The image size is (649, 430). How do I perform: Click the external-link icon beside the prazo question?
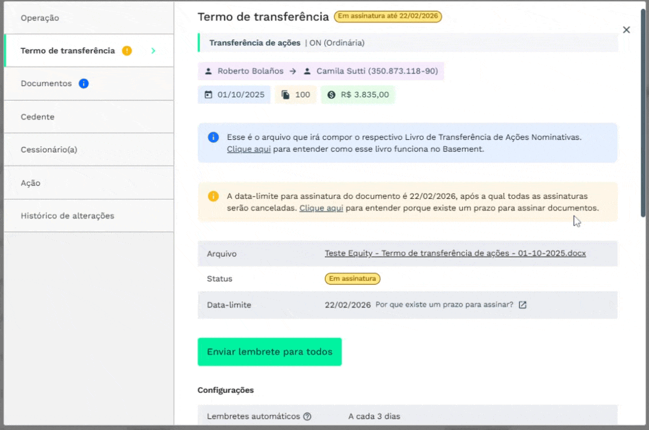pos(522,305)
